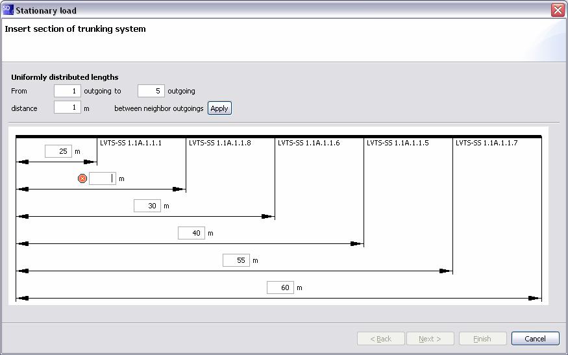
Task: Click the disabled Back button
Action: [x=380, y=339]
